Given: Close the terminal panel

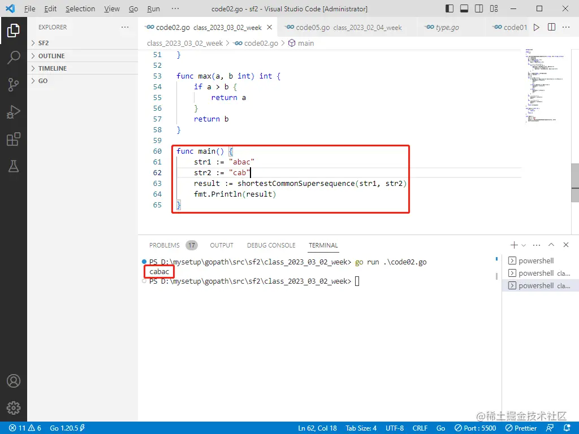Looking at the screenshot, I should point(565,245).
